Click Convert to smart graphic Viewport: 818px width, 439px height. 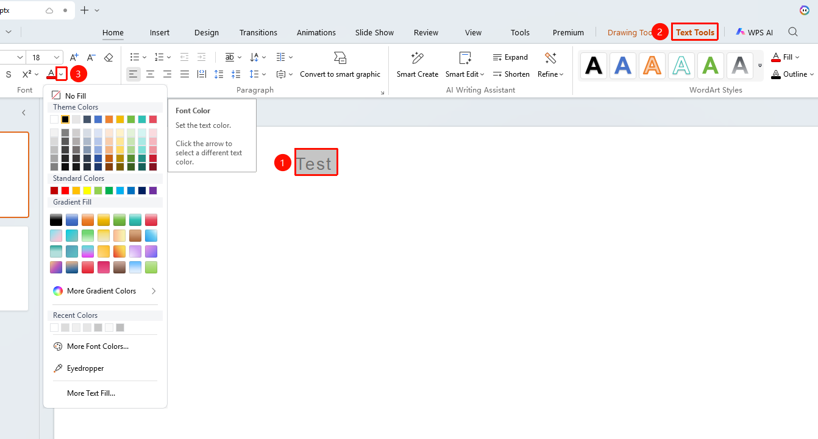340,65
